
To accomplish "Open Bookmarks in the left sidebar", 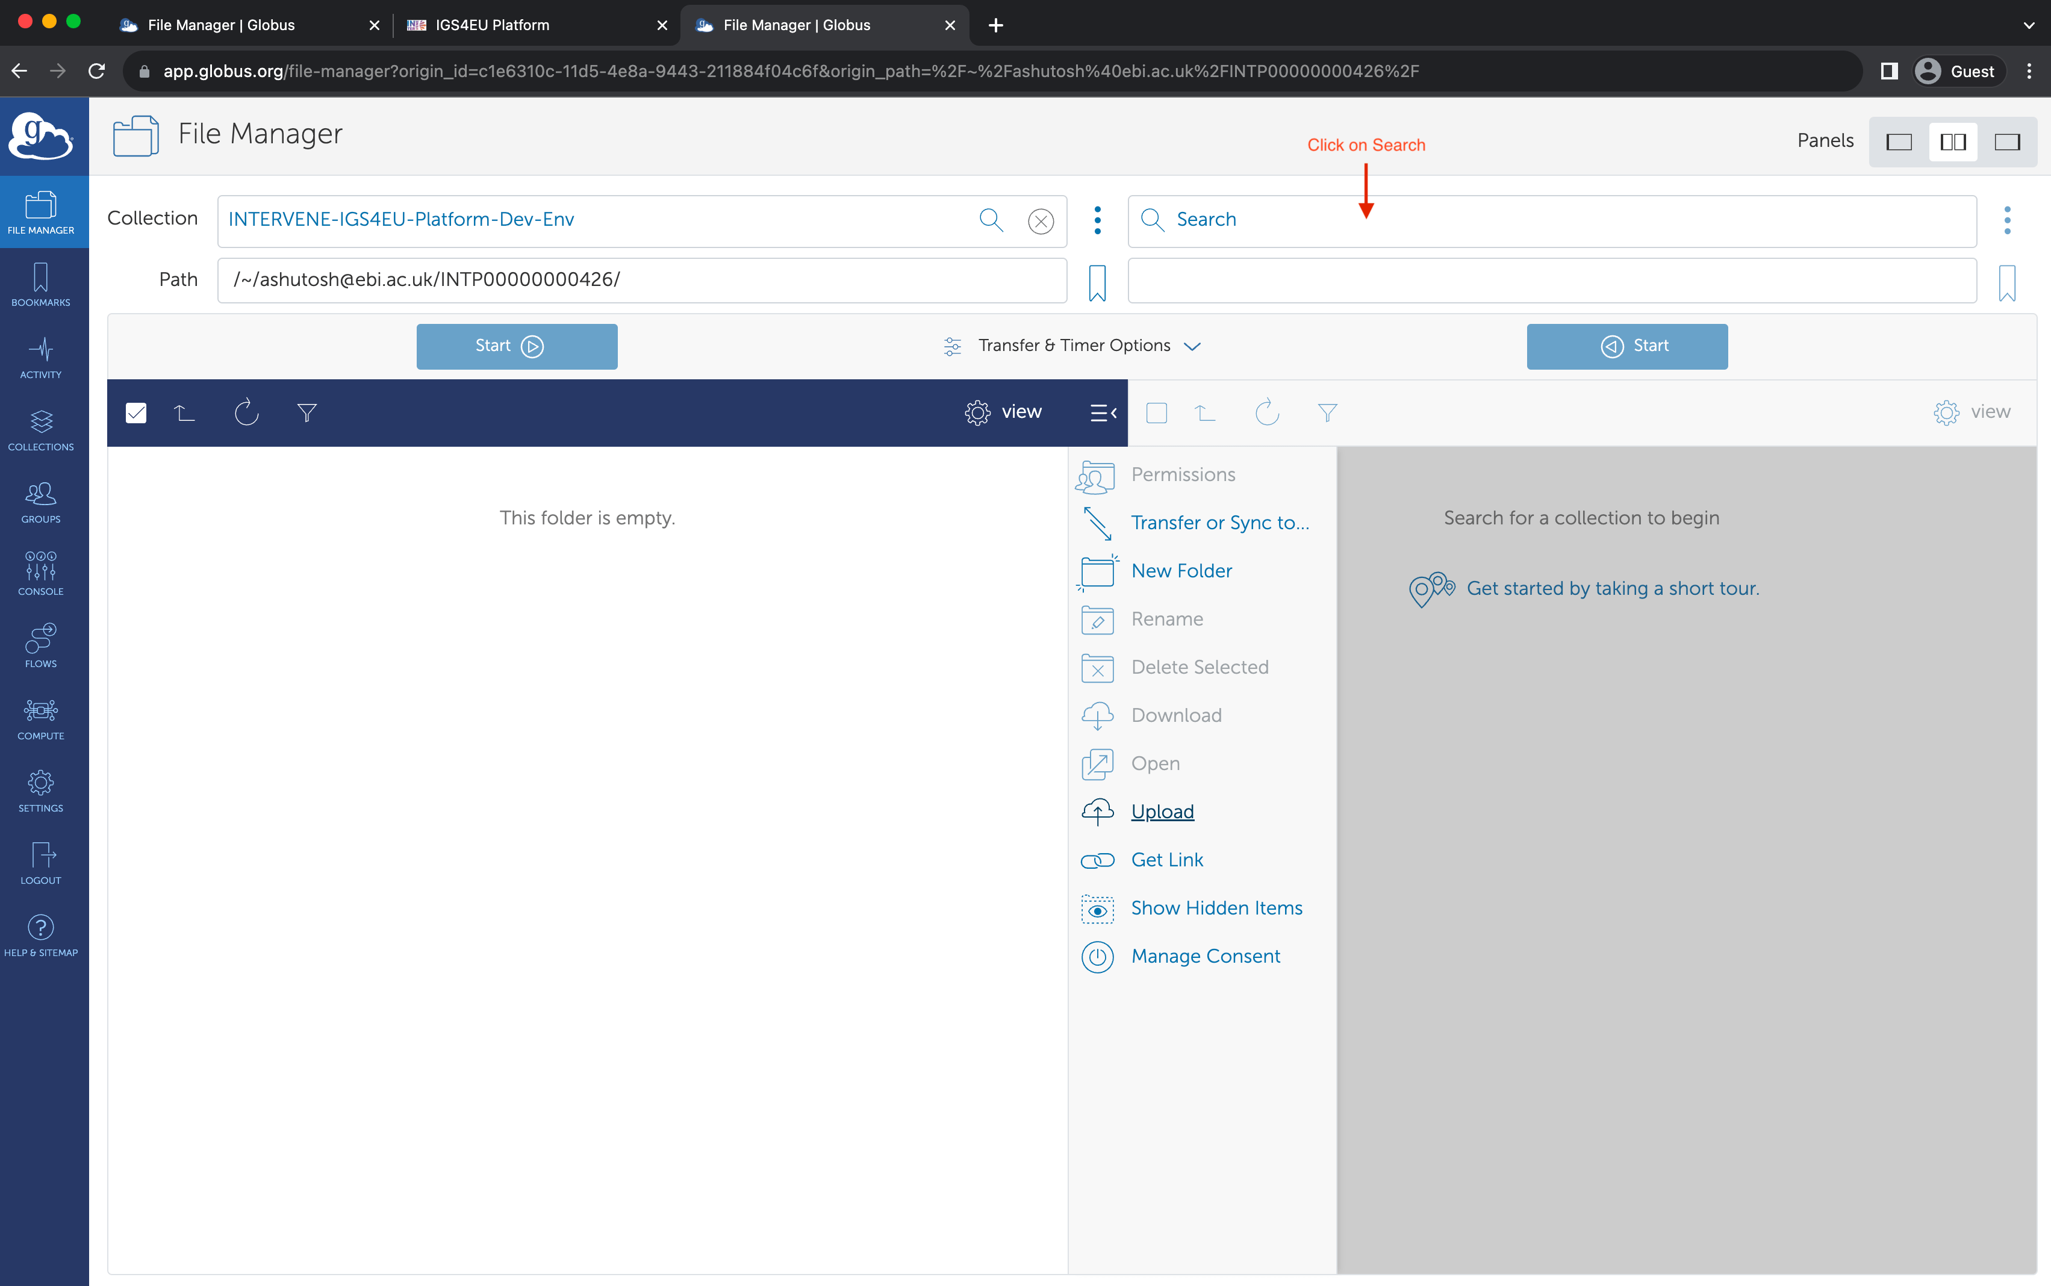I will [x=41, y=285].
